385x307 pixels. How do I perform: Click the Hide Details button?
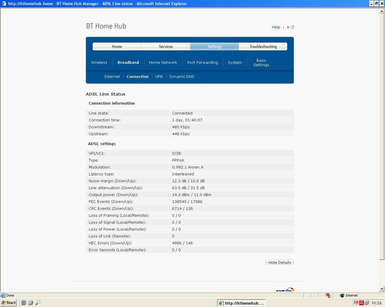coord(280,262)
